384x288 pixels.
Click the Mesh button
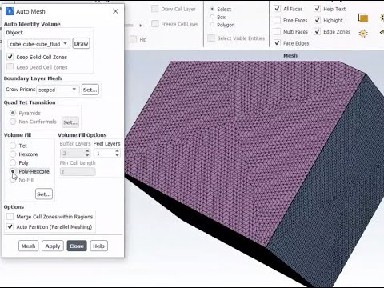(28, 246)
